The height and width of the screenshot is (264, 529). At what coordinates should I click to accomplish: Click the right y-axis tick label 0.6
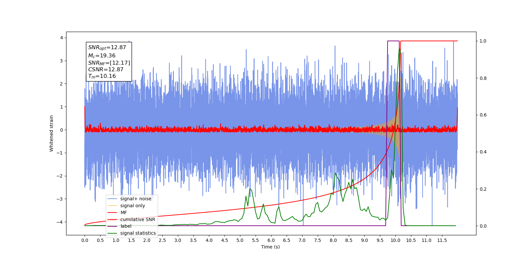tap(483, 115)
